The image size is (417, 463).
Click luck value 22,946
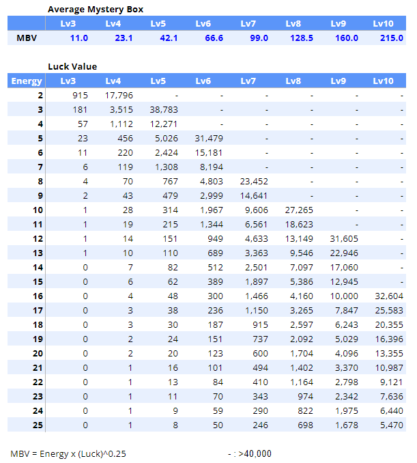pos(344,253)
